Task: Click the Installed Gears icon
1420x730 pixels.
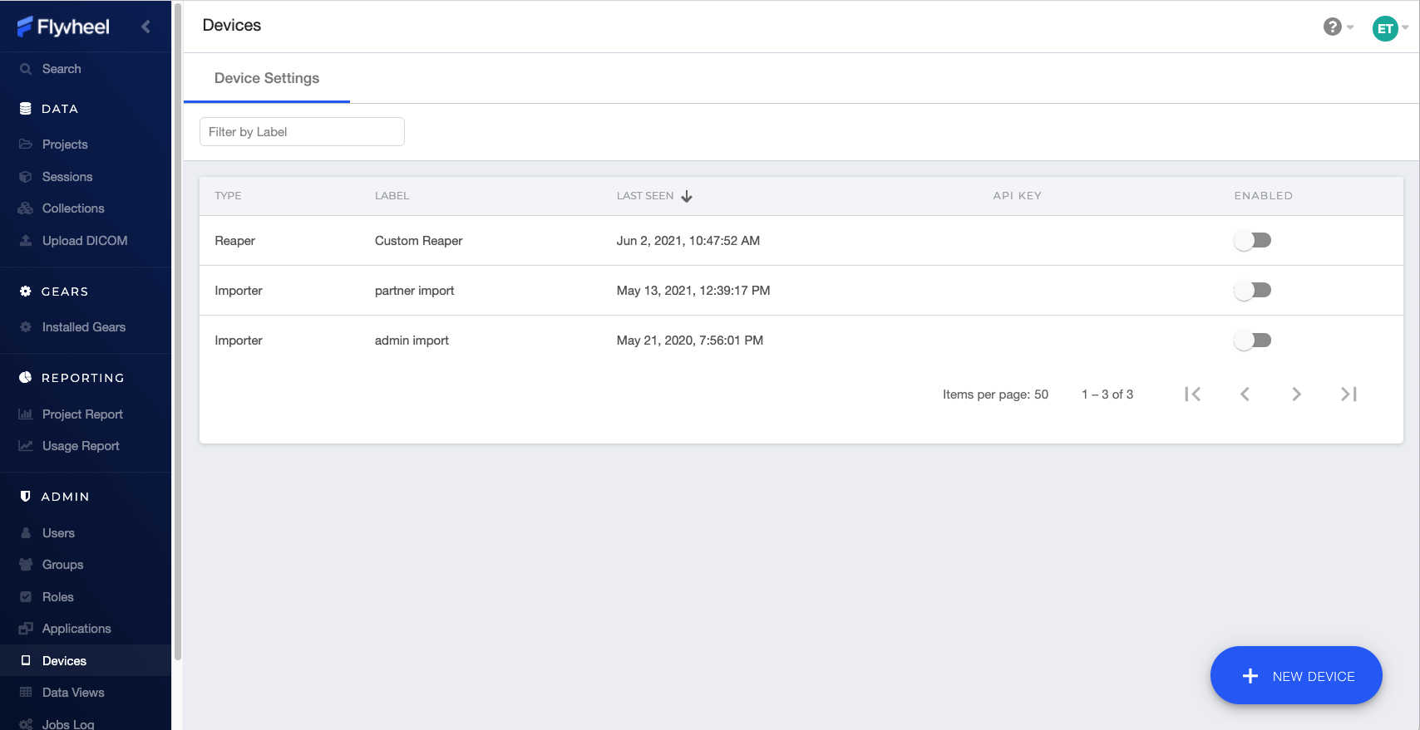Action: coord(26,327)
